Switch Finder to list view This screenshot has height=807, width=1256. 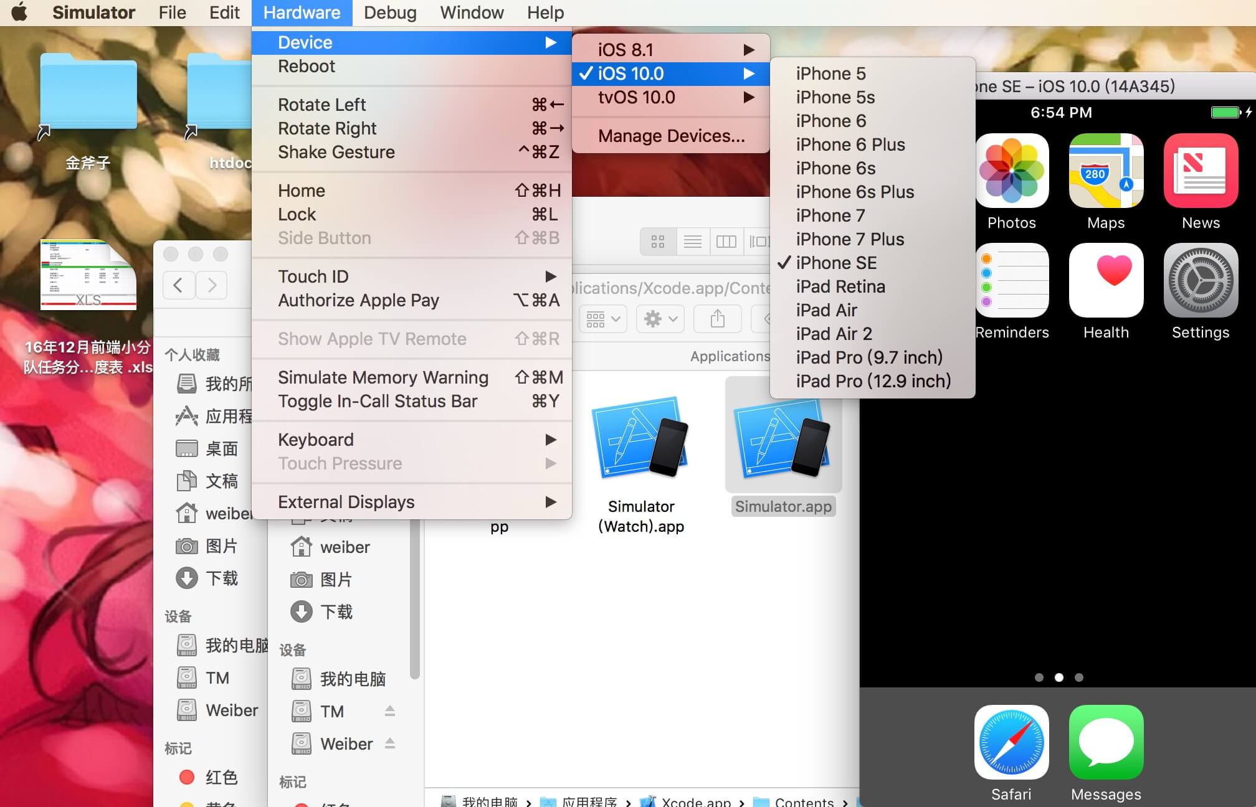coord(693,242)
